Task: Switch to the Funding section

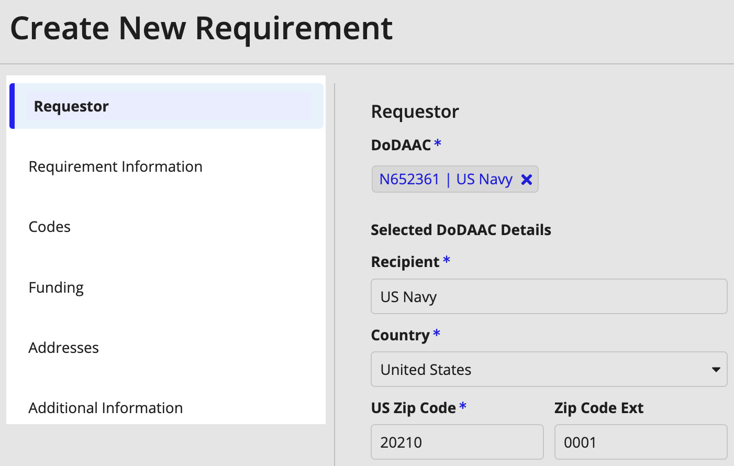Action: tap(56, 287)
